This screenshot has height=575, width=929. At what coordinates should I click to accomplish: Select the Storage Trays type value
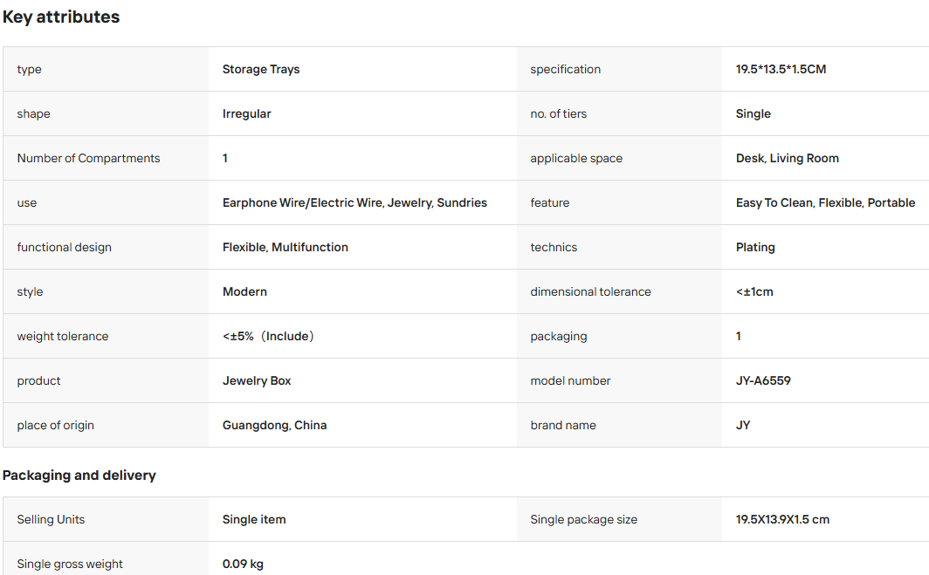[x=261, y=69]
